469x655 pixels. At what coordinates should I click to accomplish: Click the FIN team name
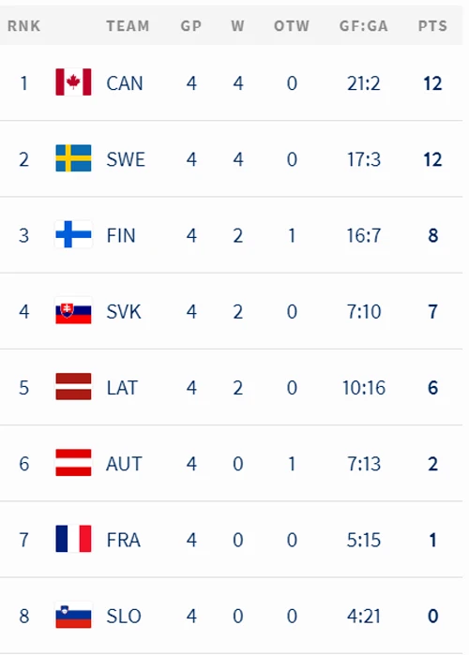tap(121, 235)
